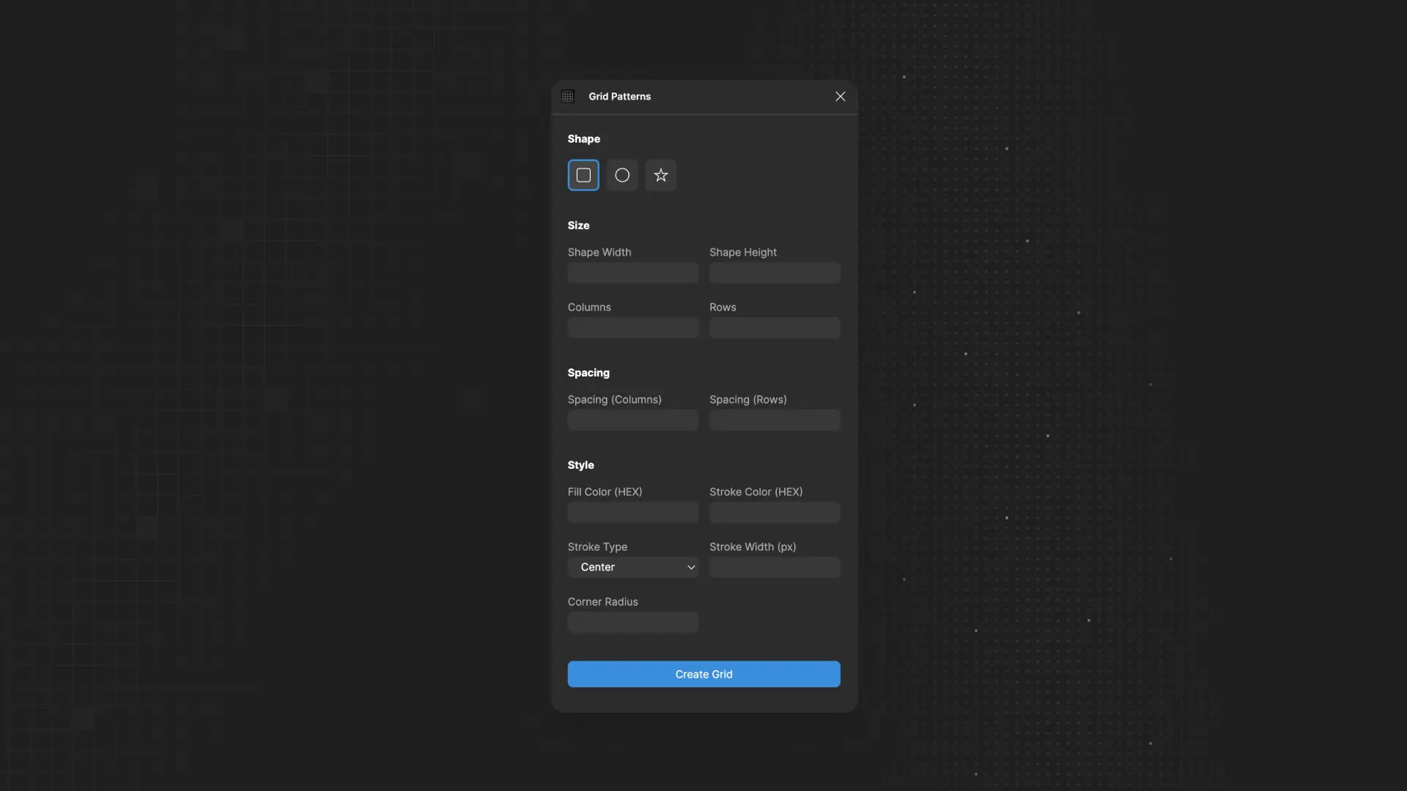Image resolution: width=1407 pixels, height=791 pixels.
Task: Click the Fill Color (HEX) field
Action: click(x=633, y=513)
